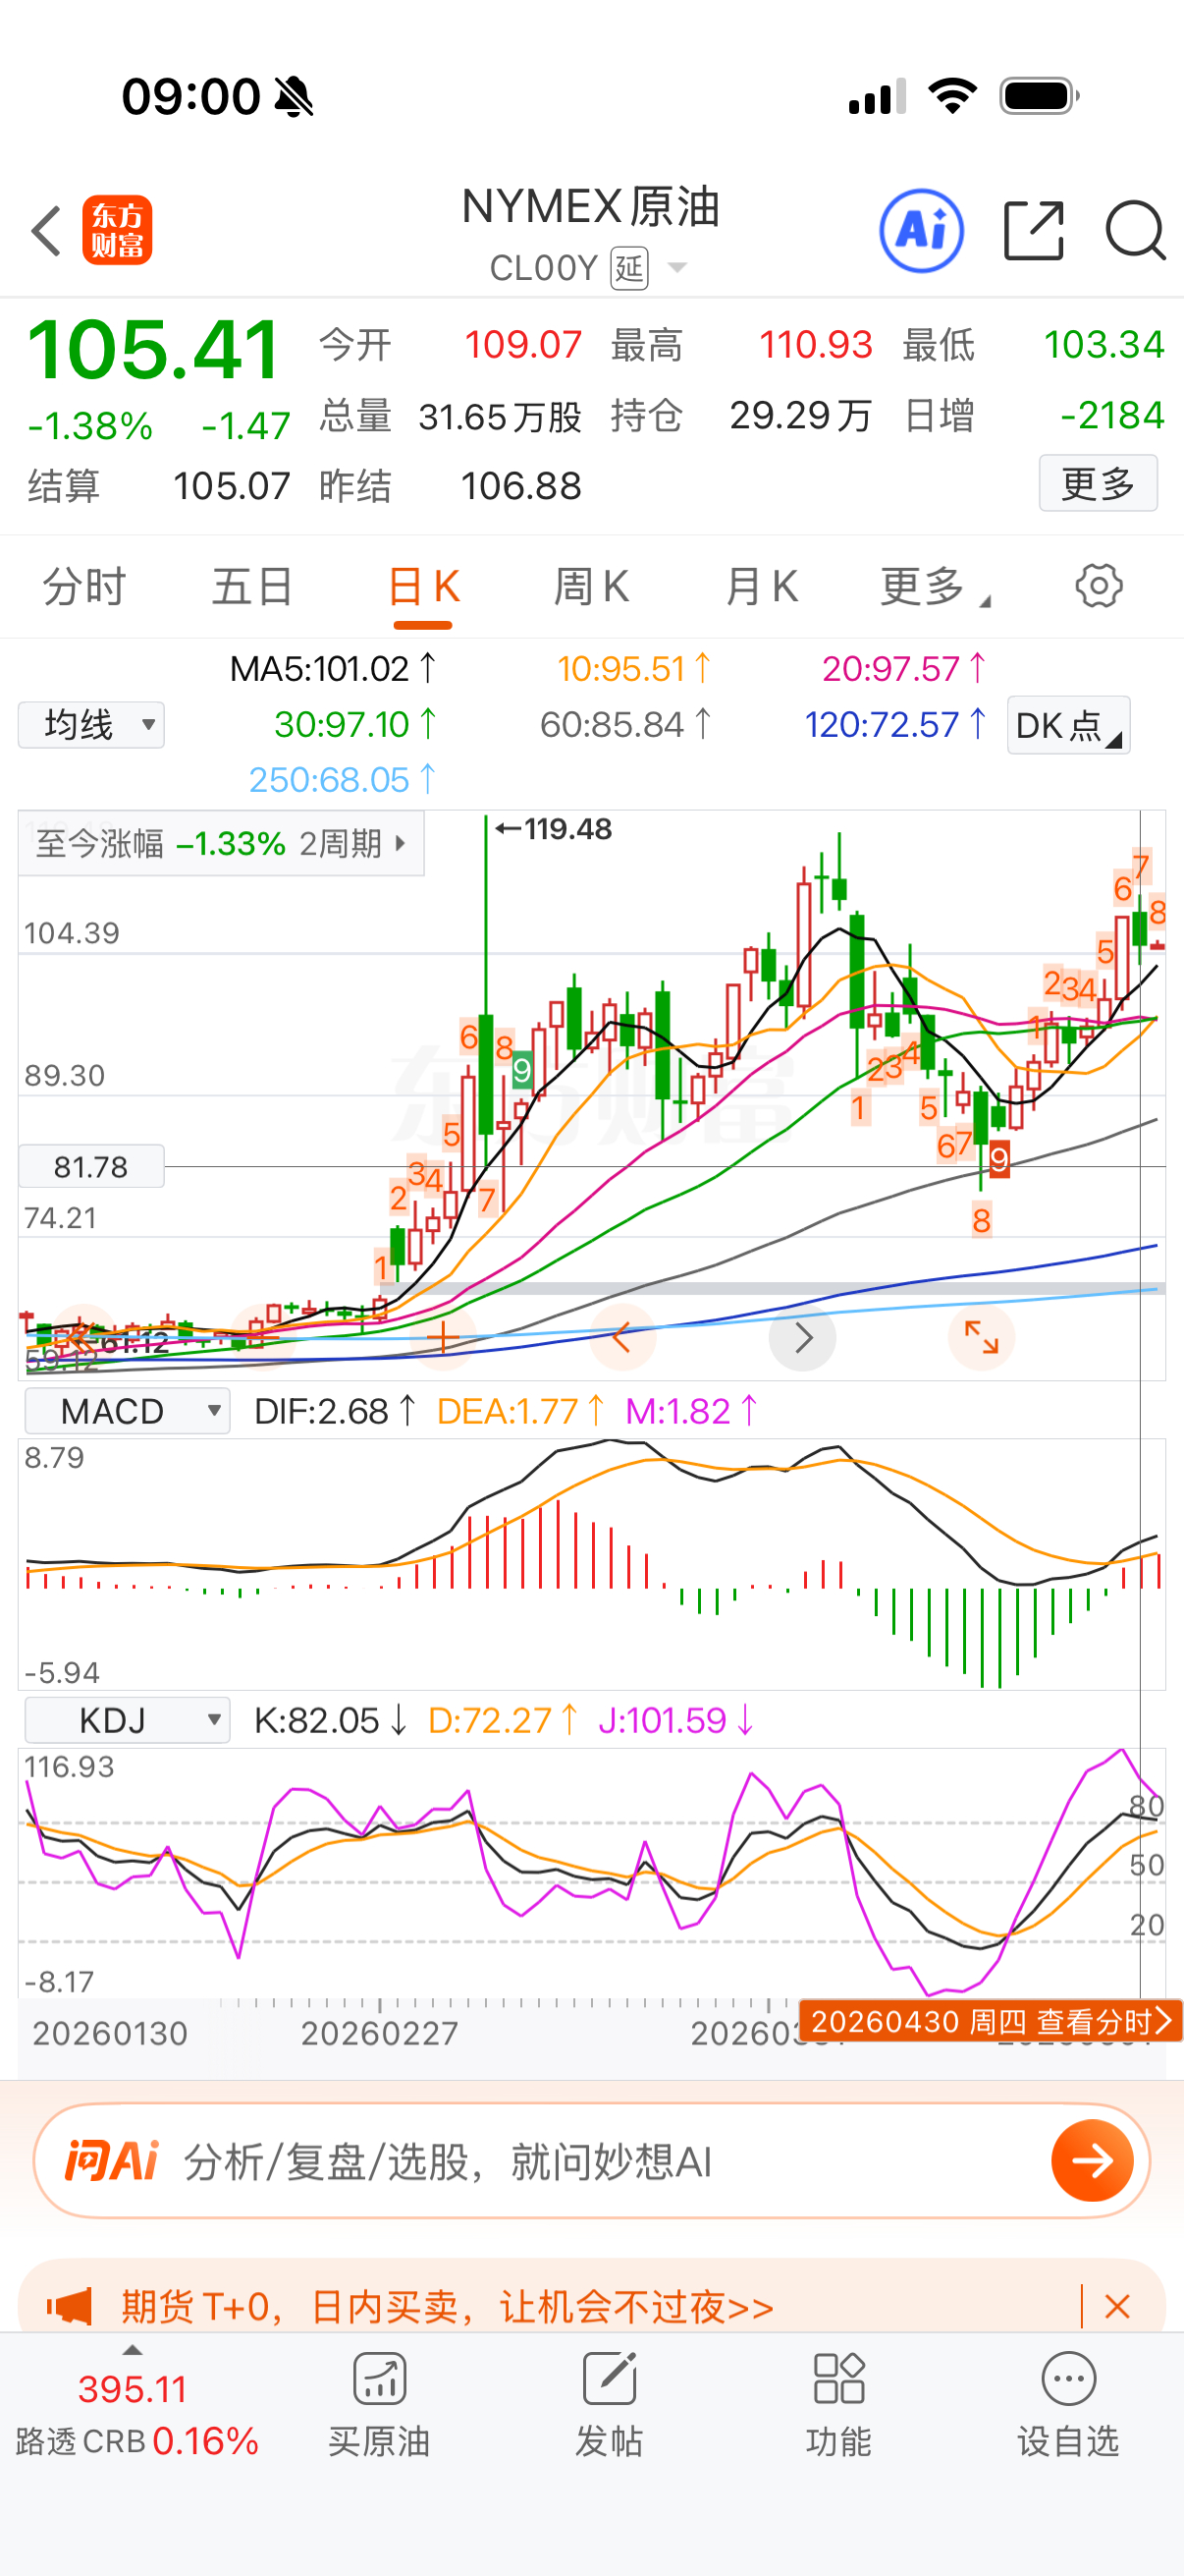1184x2576 pixels.
Task: Tap the MA5:101.02 value
Action: point(333,668)
